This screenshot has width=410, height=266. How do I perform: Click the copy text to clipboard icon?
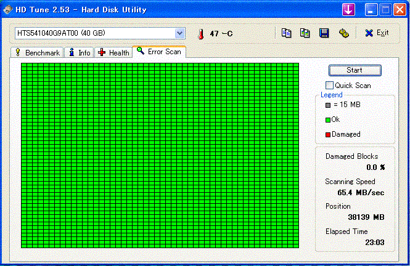(286, 33)
